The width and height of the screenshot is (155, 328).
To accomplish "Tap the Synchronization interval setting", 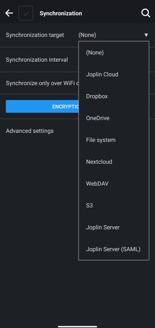I will click(x=37, y=60).
